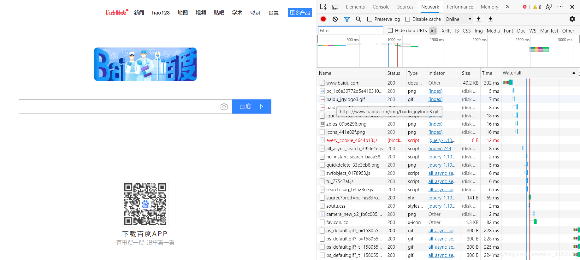
Task: Select the Network tab
Action: point(430,7)
